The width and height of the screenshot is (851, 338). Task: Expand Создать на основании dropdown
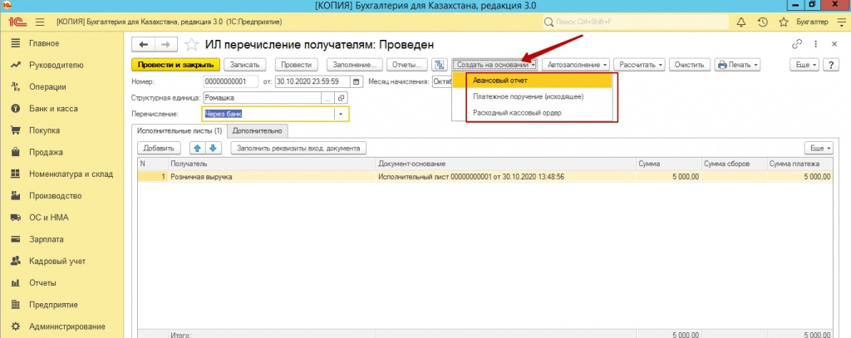[494, 65]
